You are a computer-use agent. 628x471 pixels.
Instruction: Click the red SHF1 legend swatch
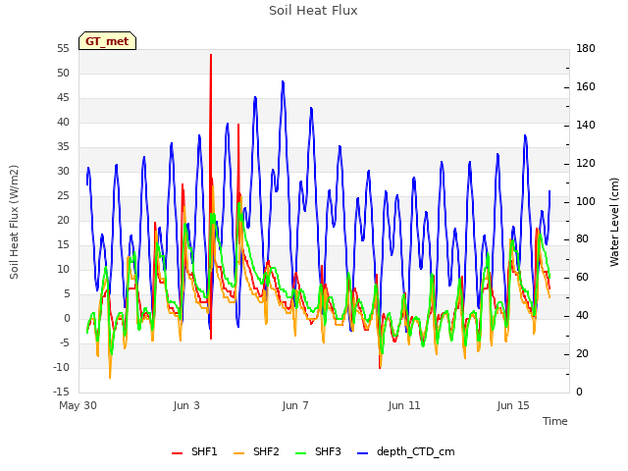pyautogui.click(x=177, y=453)
